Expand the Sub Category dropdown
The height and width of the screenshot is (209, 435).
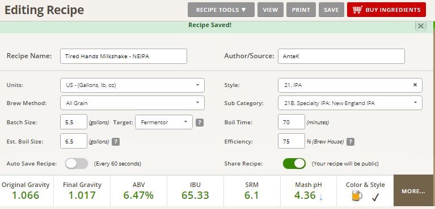[350, 103]
